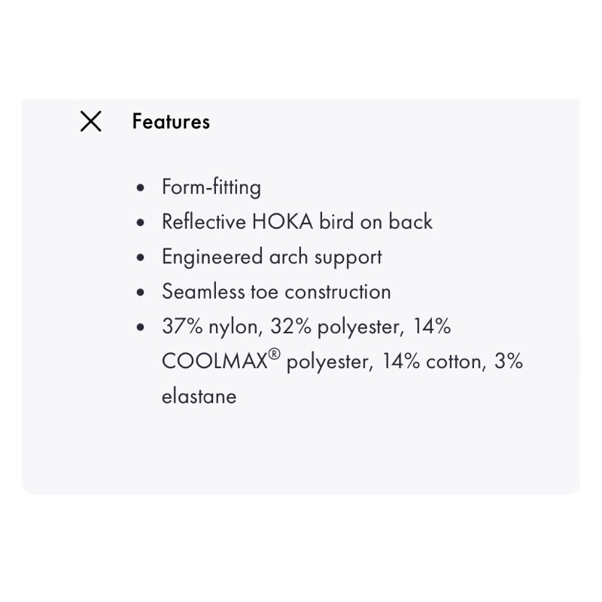Image resolution: width=602 pixels, height=602 pixels.
Task: Select the Engineered arch support feature
Action: (x=272, y=257)
